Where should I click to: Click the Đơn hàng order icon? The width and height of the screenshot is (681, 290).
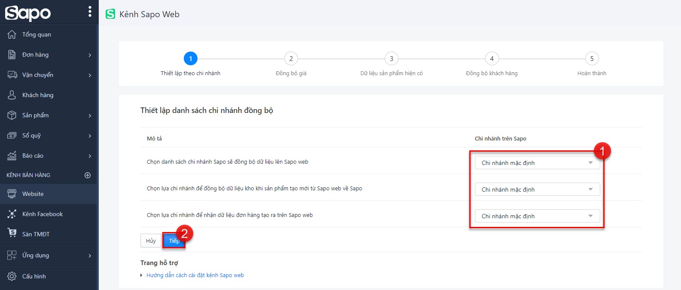[x=12, y=55]
